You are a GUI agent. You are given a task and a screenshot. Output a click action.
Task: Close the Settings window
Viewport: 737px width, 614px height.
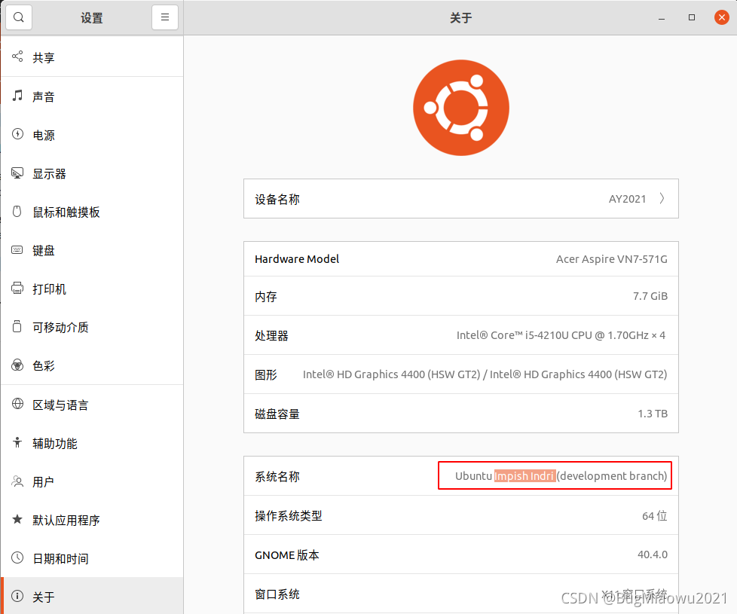click(721, 17)
